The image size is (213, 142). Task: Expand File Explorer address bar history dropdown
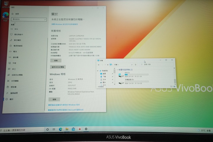click(132, 65)
